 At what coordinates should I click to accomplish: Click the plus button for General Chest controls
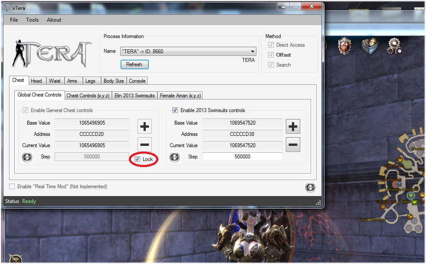144,127
